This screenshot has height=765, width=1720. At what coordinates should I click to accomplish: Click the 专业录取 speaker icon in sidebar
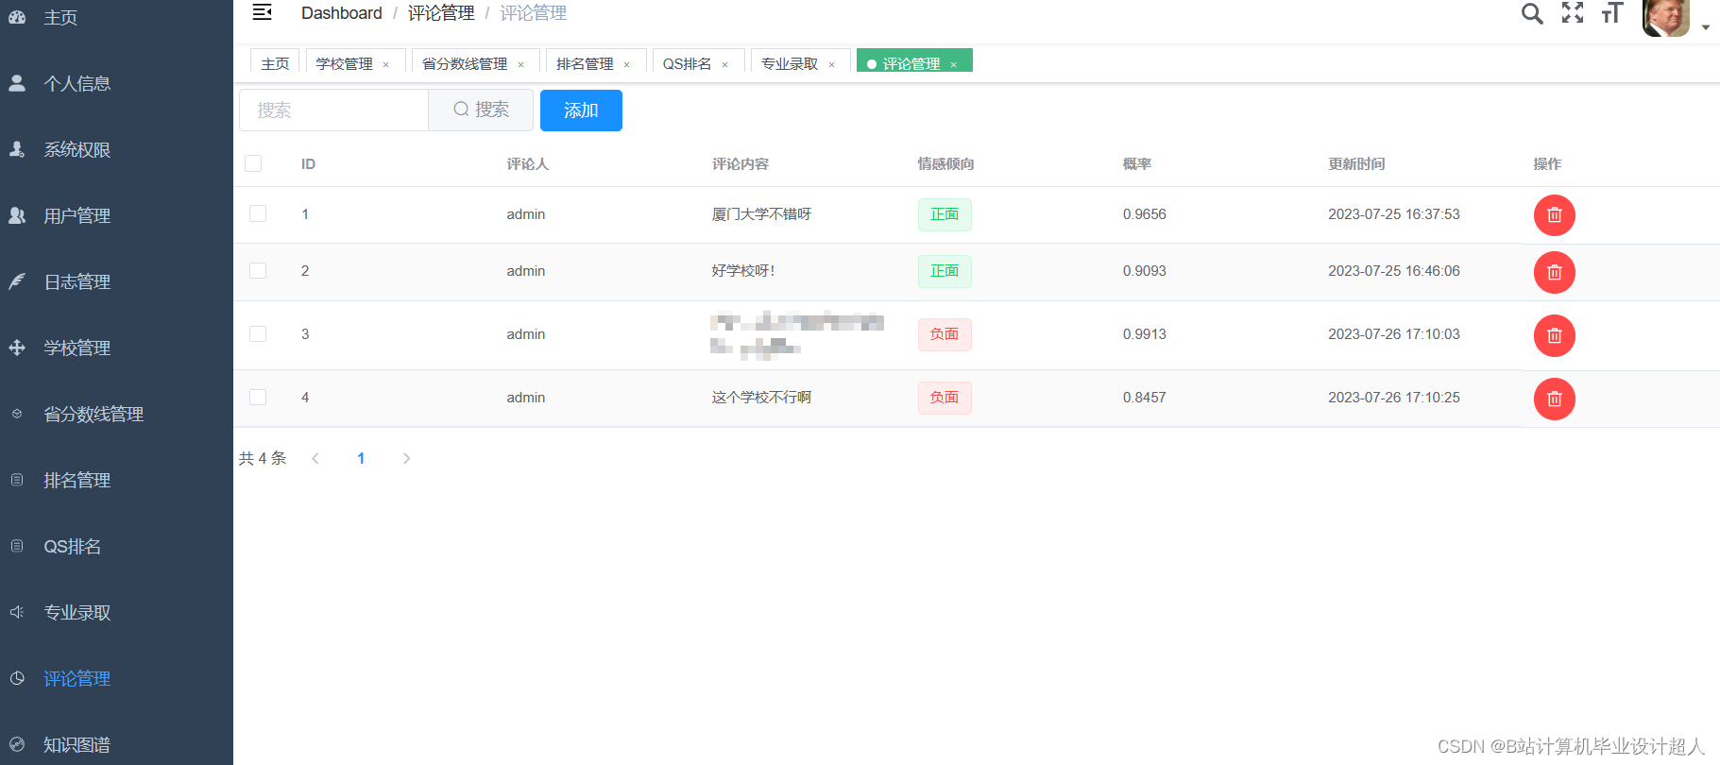(17, 612)
